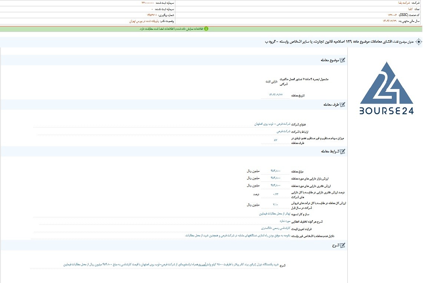Click the value beside ارزش بازار دارایی های مورد معامله
Viewport: 423px width, 283px height.
pos(275,178)
